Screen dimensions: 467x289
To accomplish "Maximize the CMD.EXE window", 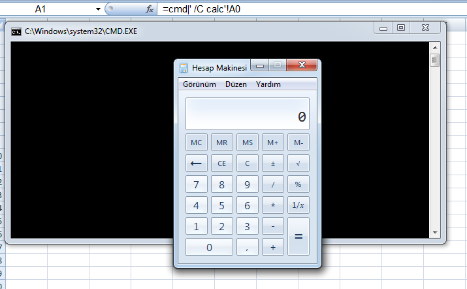I will 401,28.
